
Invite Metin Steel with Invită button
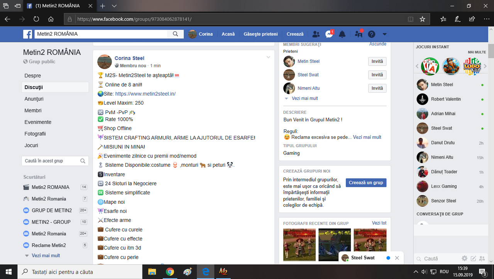coord(377,61)
